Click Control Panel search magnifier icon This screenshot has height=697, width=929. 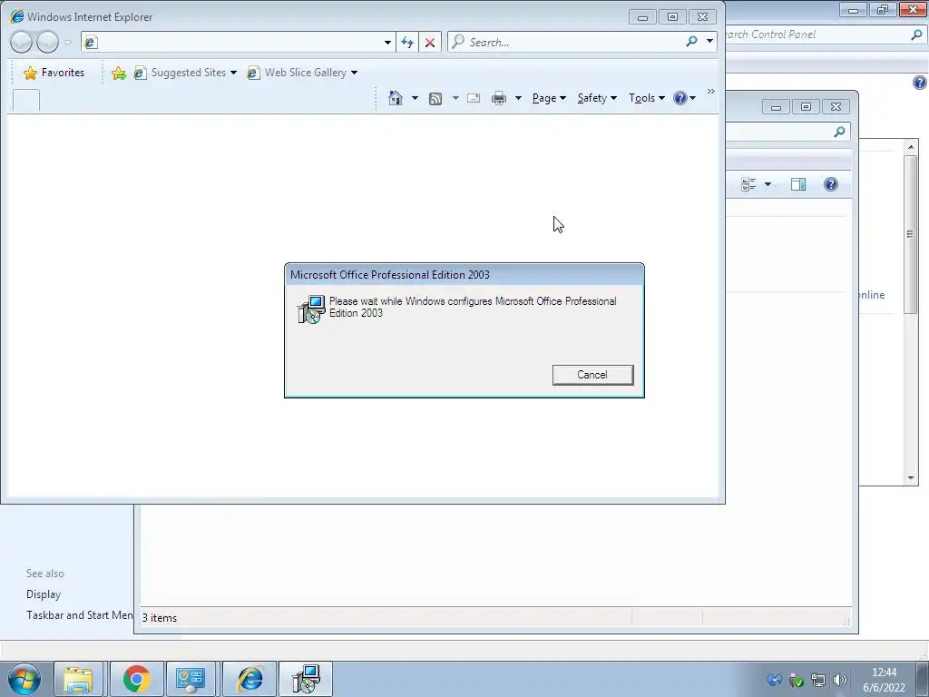pyautogui.click(x=916, y=34)
